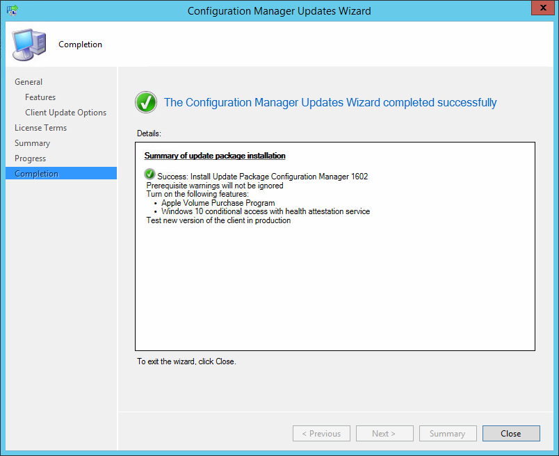Click the wizard completed successfully heading
559x456 pixels.
(330, 102)
